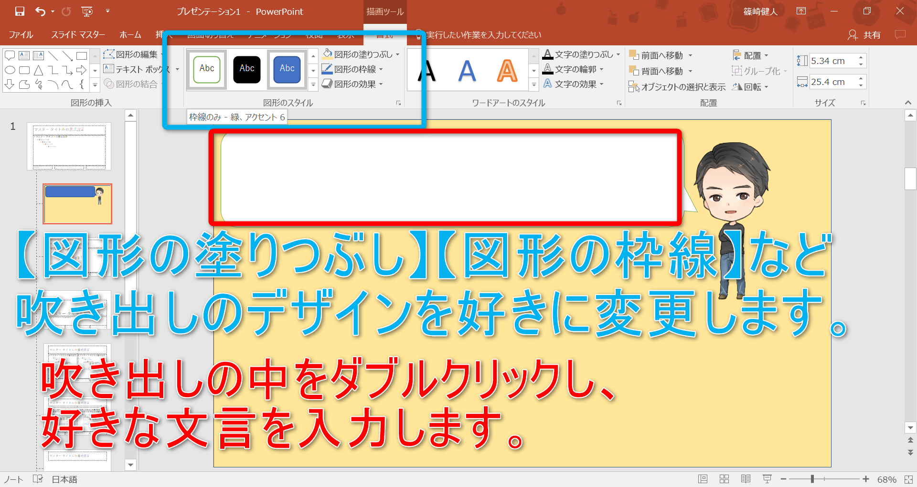Expand the shape styles gallery more button
Viewport: 917px width, 487px height.
[313, 85]
